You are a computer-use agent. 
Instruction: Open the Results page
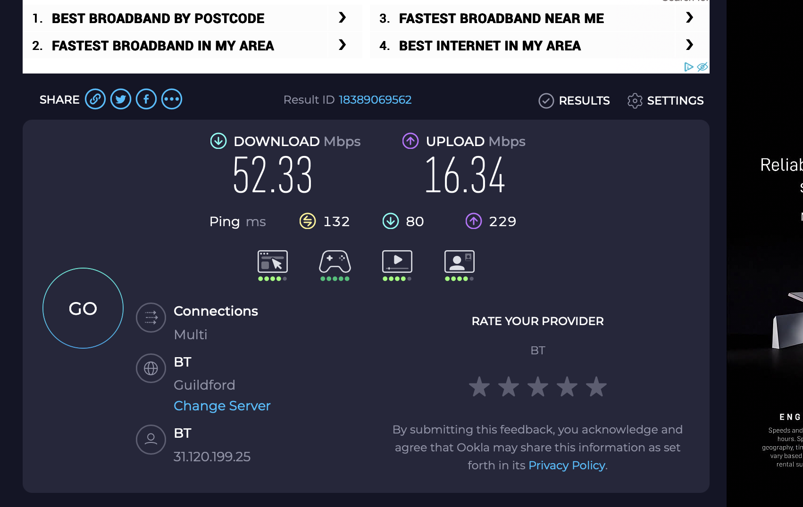[x=574, y=100]
